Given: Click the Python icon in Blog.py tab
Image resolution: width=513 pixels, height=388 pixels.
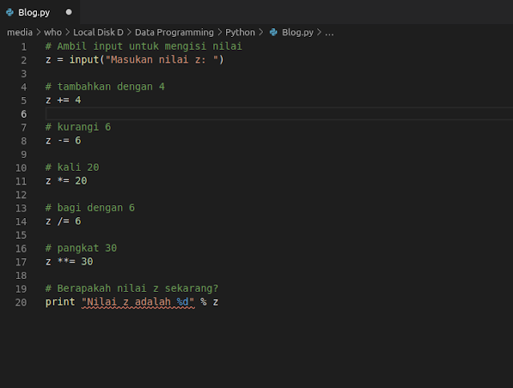Looking at the screenshot, I should click(10, 13).
